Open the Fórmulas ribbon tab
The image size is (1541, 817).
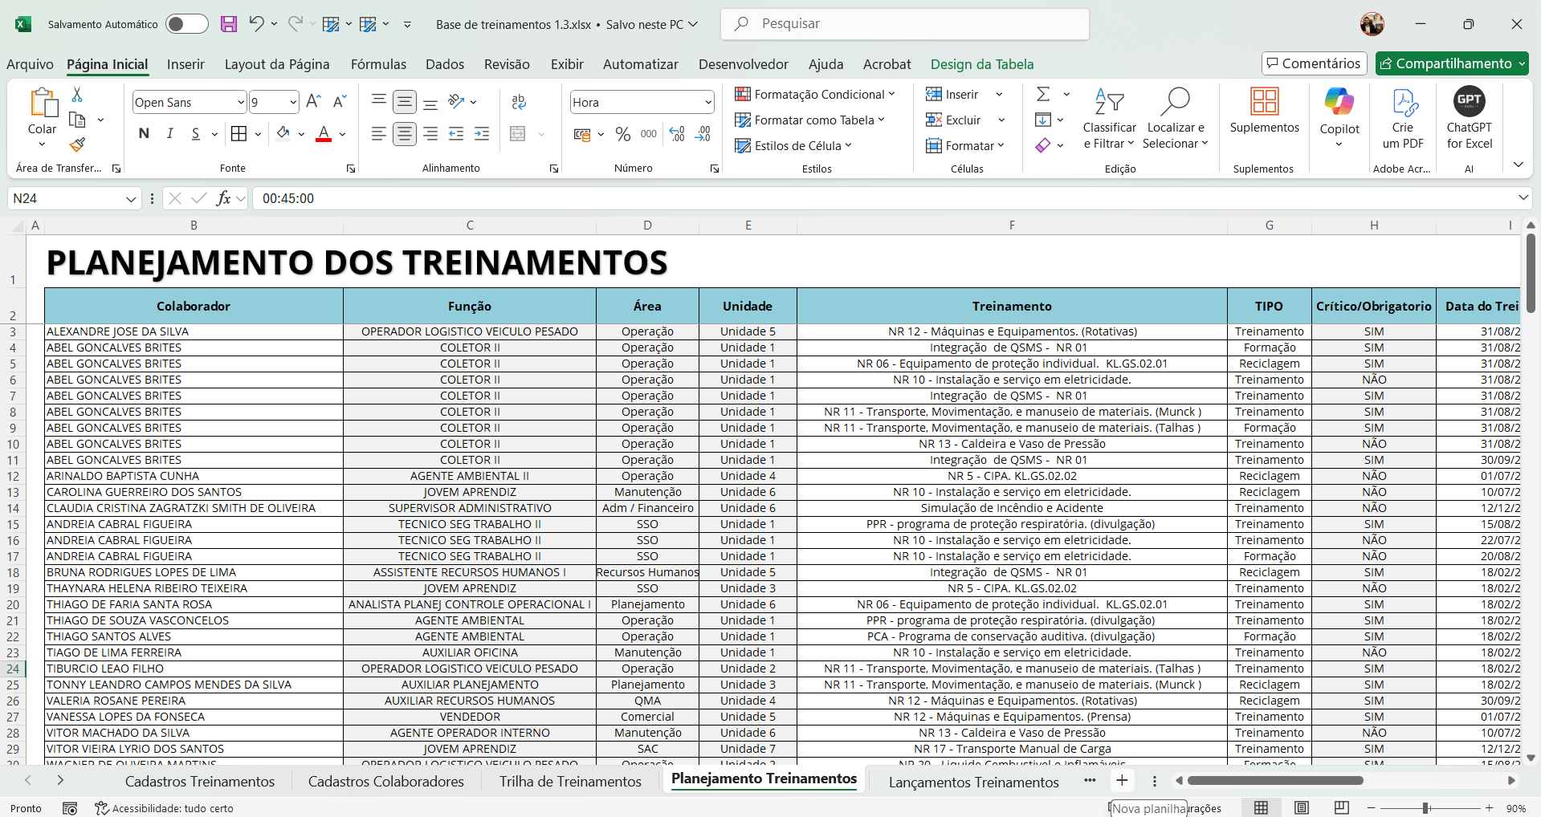[378, 64]
